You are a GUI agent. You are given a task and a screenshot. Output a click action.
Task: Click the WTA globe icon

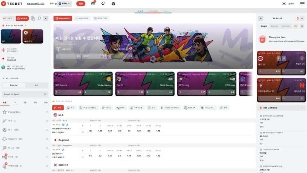point(3,67)
